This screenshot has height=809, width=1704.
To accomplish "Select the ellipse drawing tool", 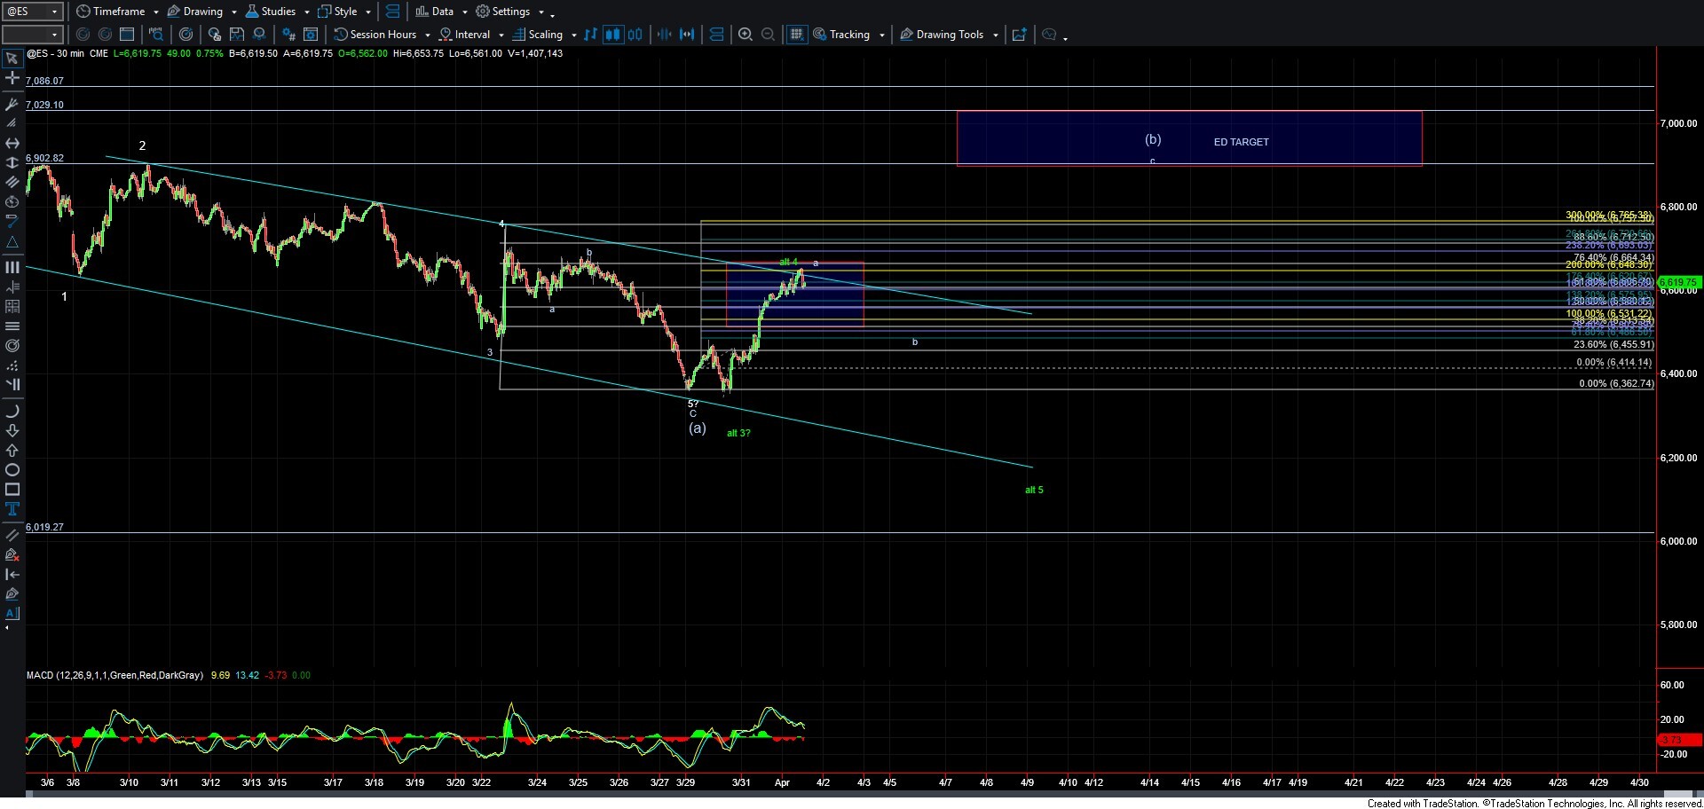I will [12, 470].
